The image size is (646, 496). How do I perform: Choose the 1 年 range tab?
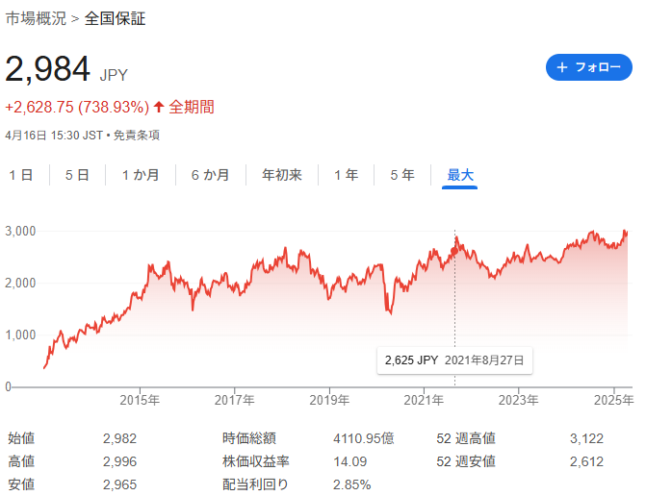pos(346,175)
